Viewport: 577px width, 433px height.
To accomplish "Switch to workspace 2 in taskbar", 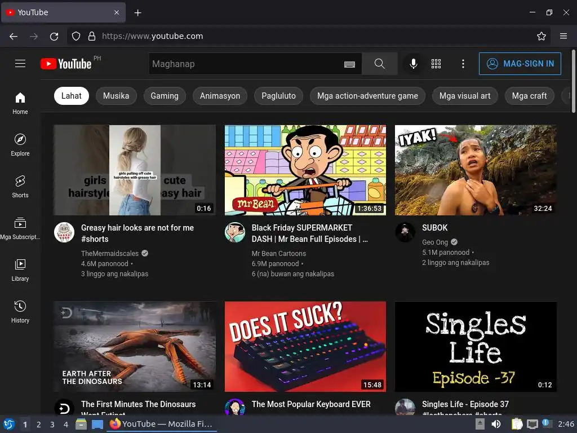I will coord(39,425).
